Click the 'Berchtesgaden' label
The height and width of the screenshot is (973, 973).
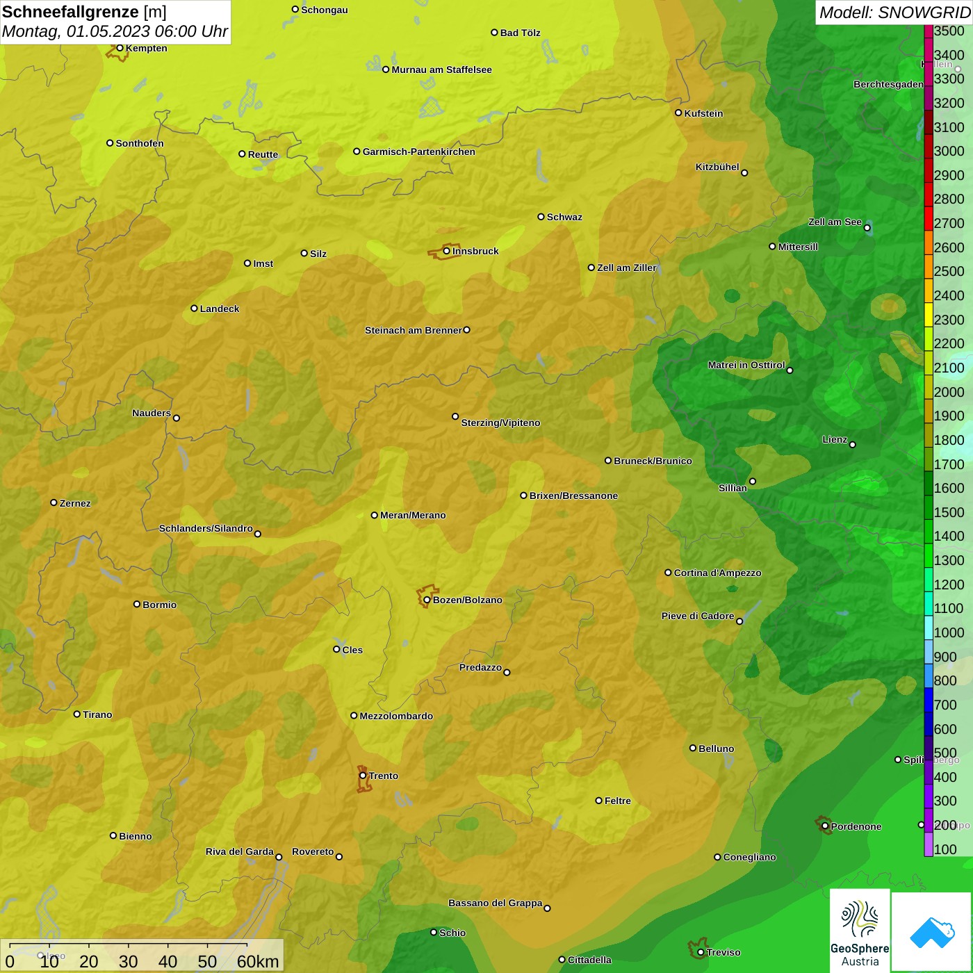pos(888,84)
